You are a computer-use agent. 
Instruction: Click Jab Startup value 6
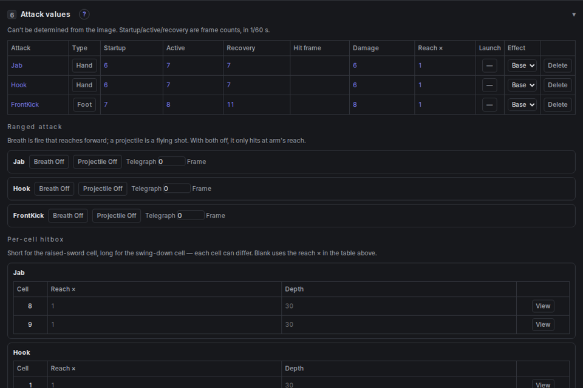[106, 65]
